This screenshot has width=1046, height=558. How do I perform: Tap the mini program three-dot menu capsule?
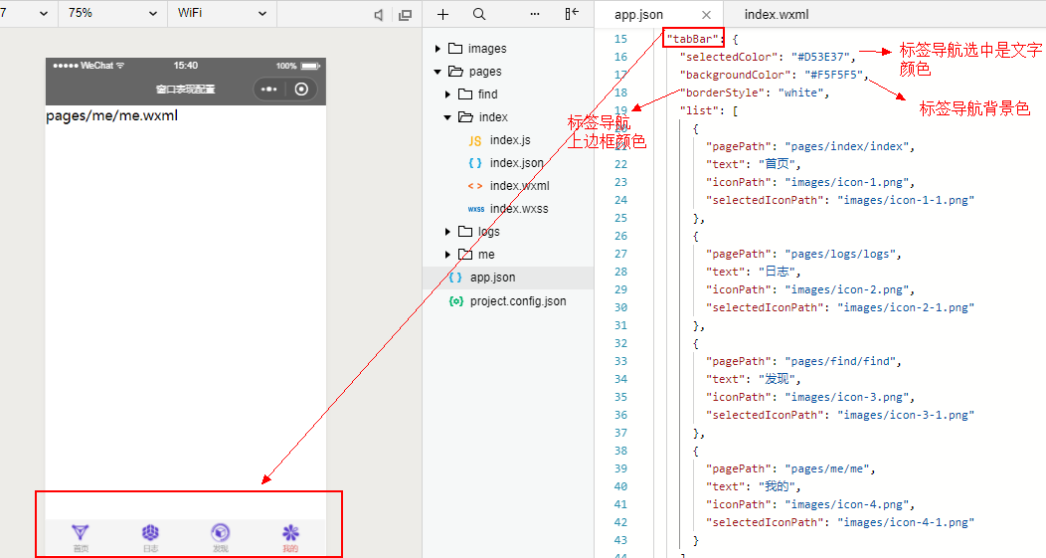pos(268,89)
